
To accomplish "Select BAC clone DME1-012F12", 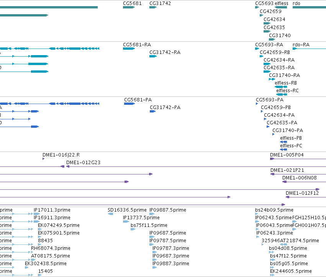I will (x=306, y=197).
